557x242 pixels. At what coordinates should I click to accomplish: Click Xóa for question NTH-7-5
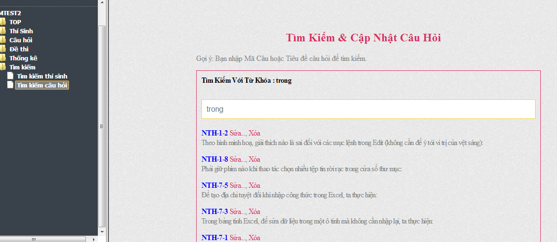click(x=254, y=185)
